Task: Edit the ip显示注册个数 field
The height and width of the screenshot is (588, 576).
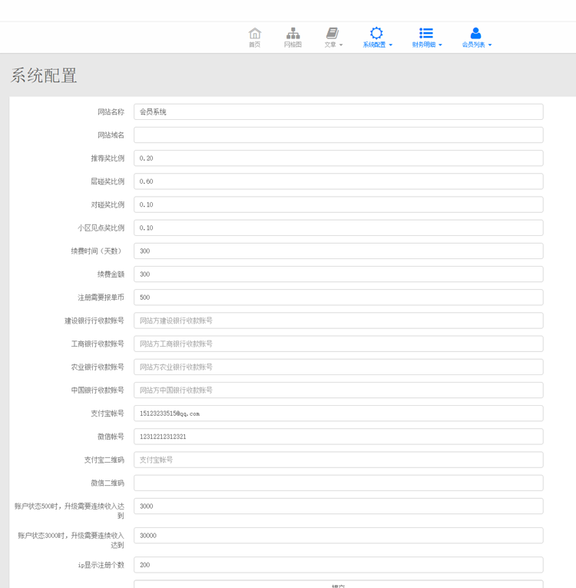Action: [339, 565]
